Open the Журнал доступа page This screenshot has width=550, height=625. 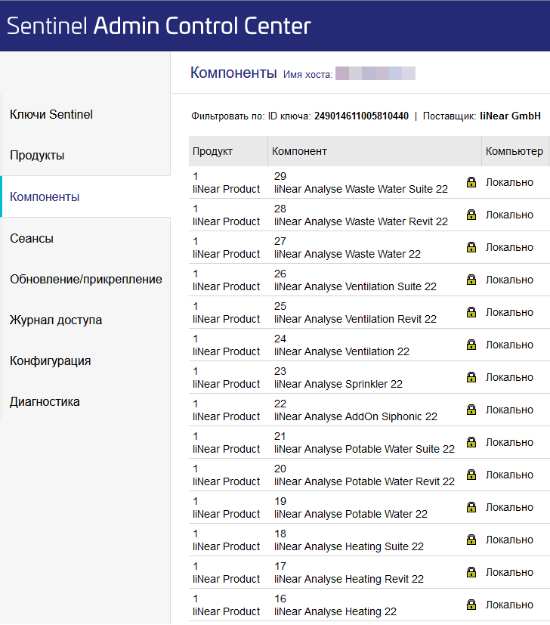tap(56, 320)
